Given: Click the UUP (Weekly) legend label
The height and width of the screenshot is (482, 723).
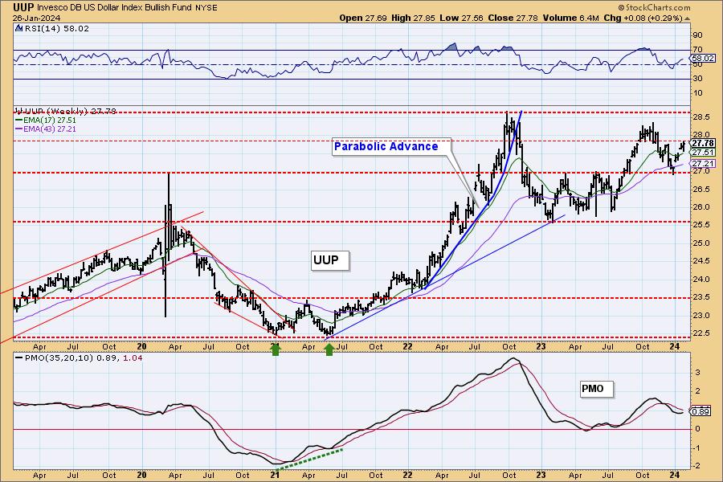Looking at the screenshot, I should pos(66,111).
